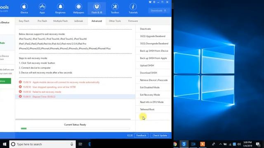Select the Advanced tab

97,21
